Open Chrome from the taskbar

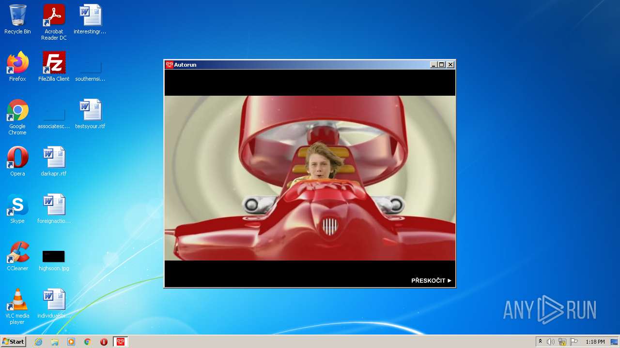pos(88,342)
